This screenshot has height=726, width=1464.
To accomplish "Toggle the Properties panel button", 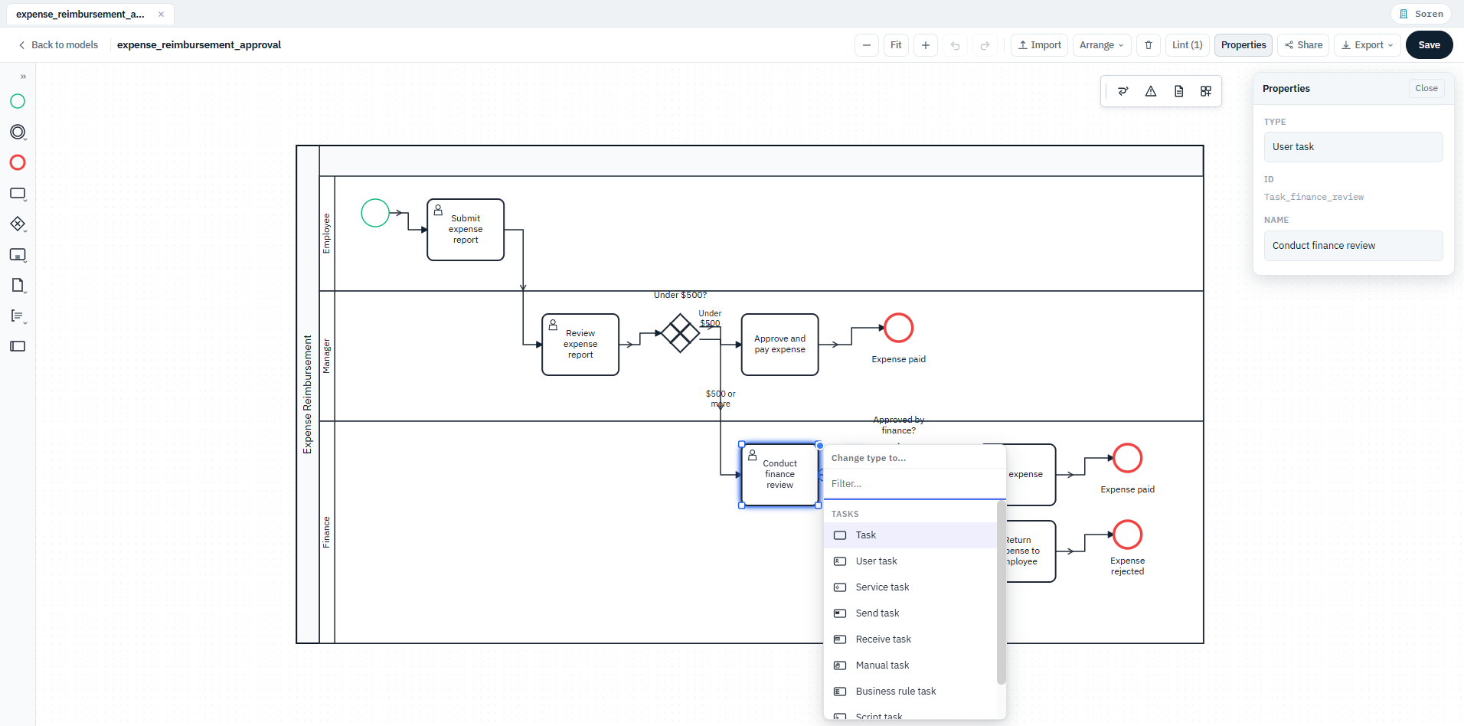I will click(x=1243, y=45).
